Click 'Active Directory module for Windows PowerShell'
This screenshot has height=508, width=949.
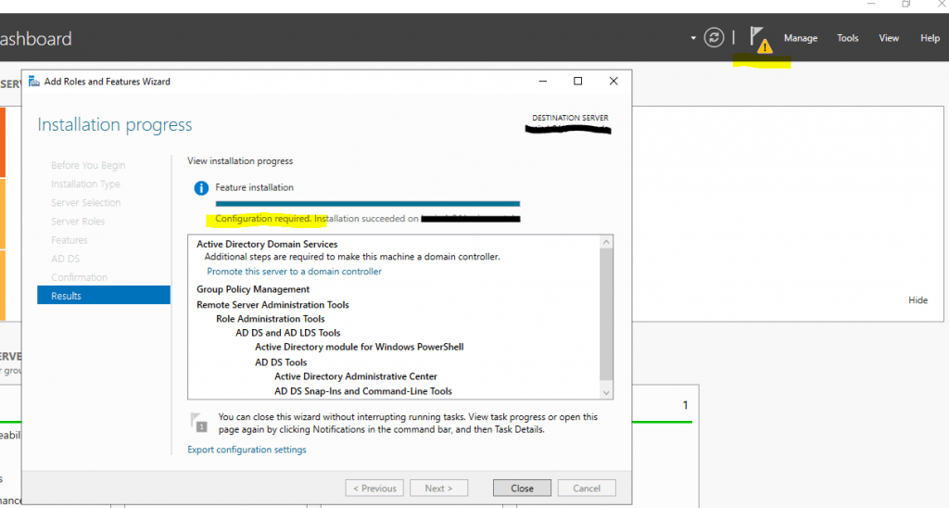coord(359,347)
